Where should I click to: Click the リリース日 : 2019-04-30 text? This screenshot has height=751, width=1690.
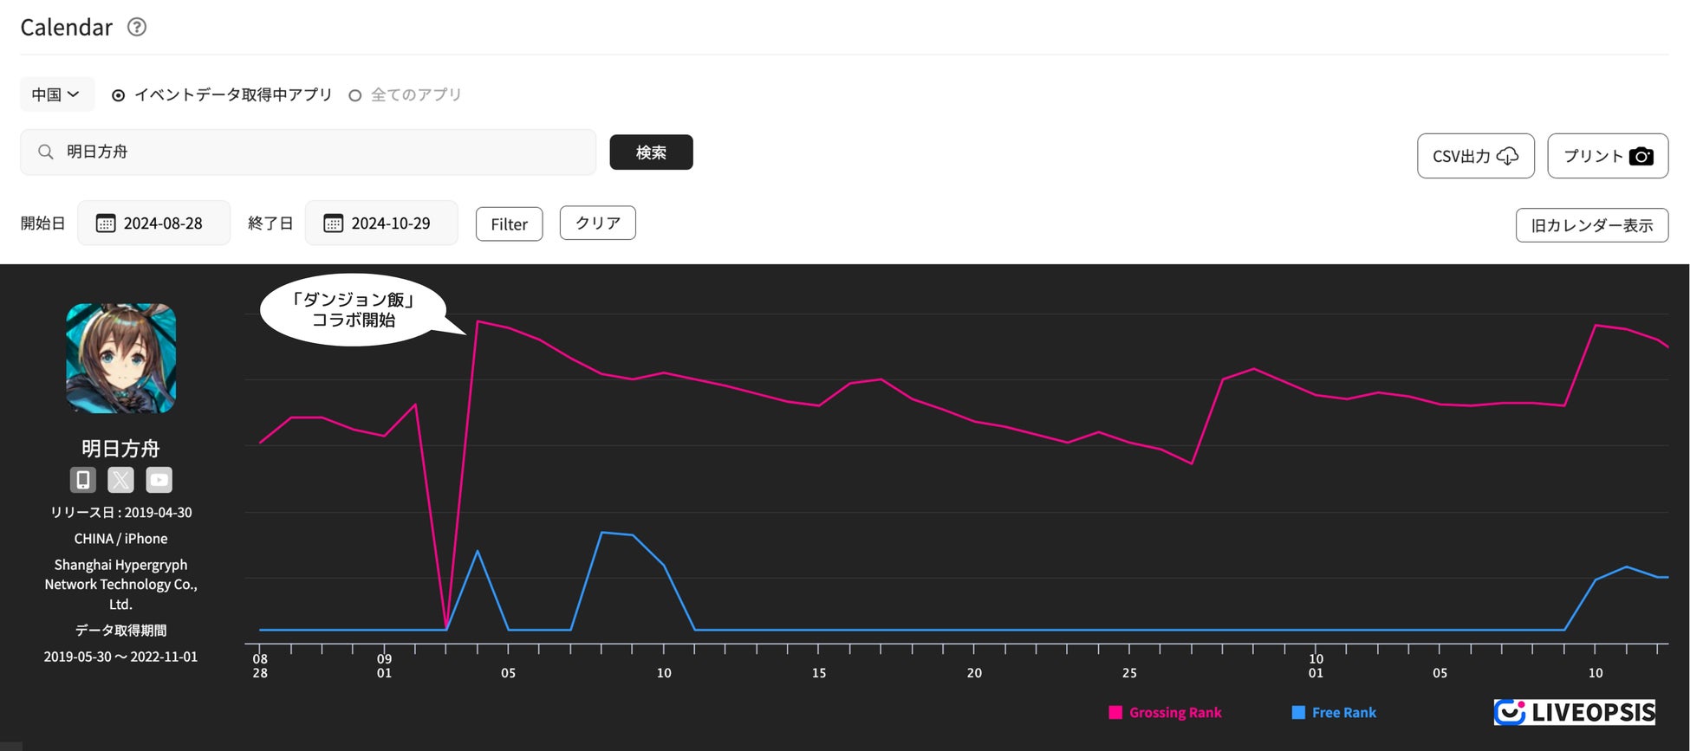(x=121, y=512)
